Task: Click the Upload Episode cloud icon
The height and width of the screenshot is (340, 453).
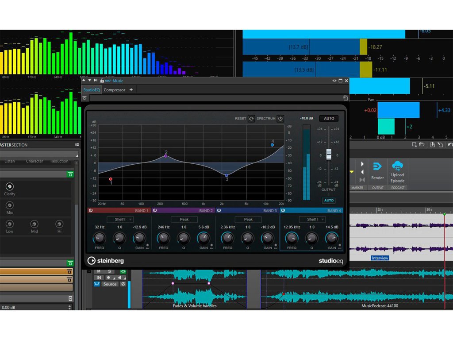Action: click(x=397, y=166)
